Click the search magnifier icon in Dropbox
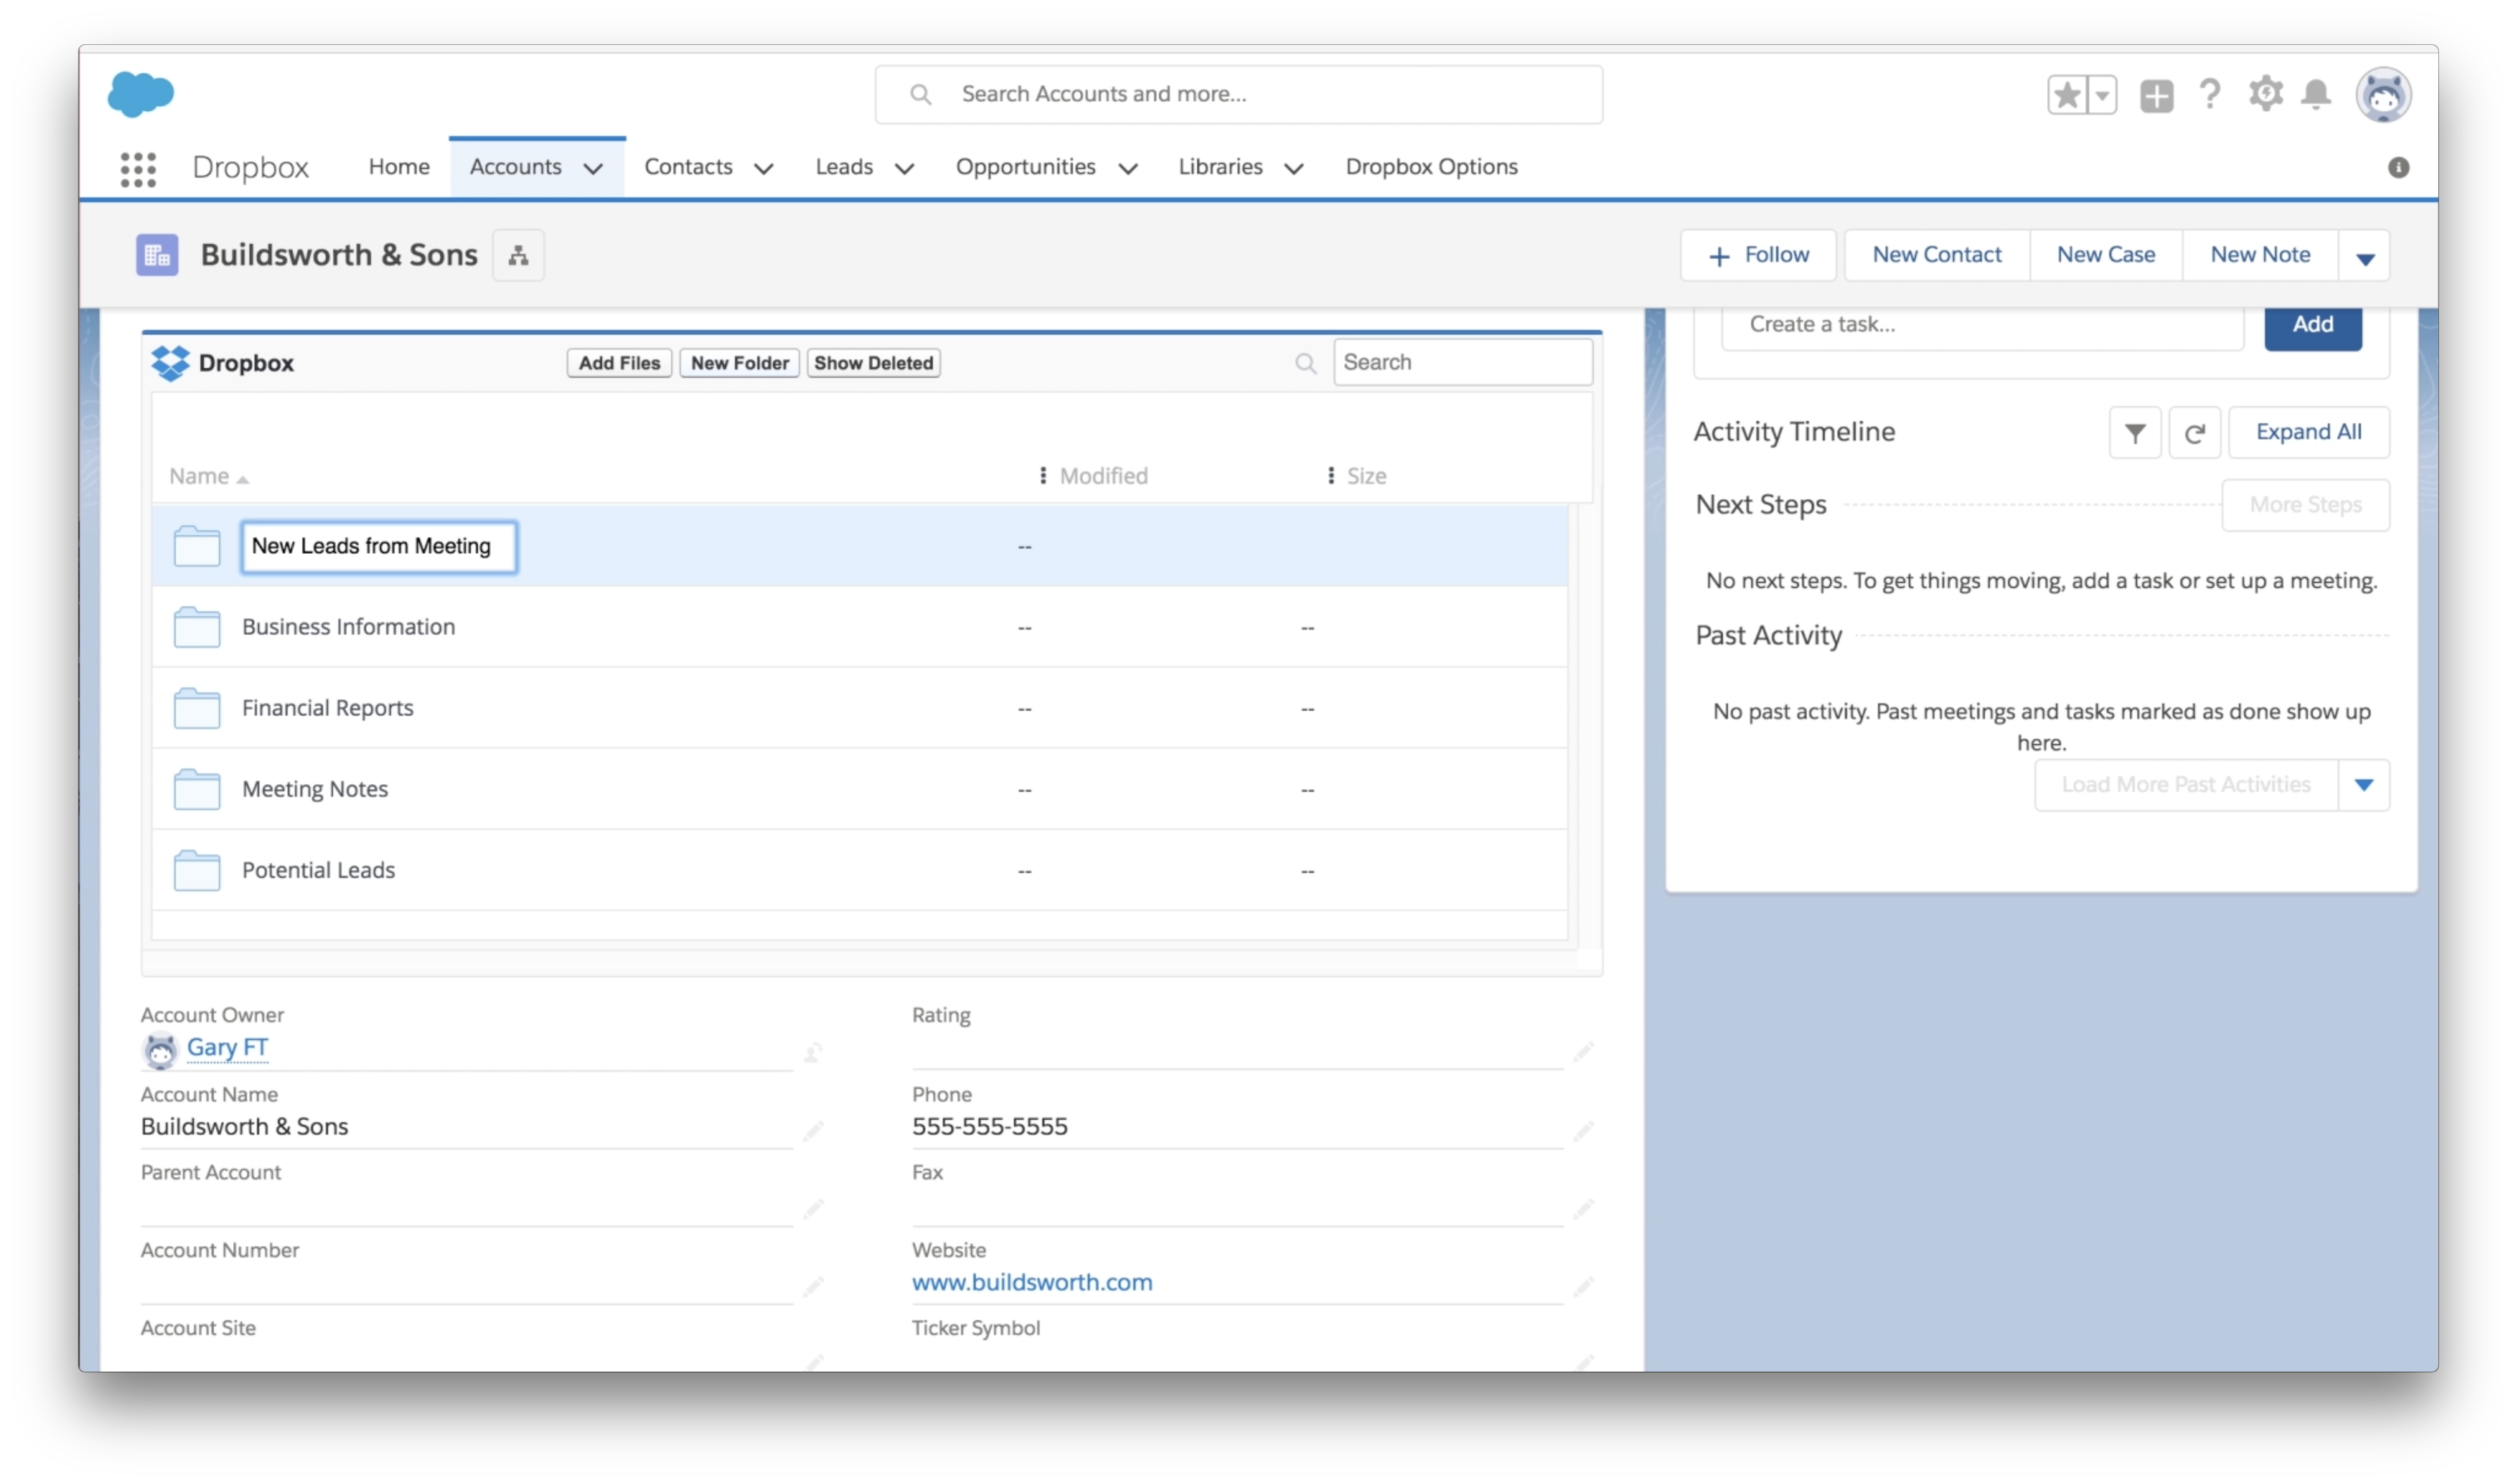The height and width of the screenshot is (1484, 2517). pyautogui.click(x=1306, y=364)
